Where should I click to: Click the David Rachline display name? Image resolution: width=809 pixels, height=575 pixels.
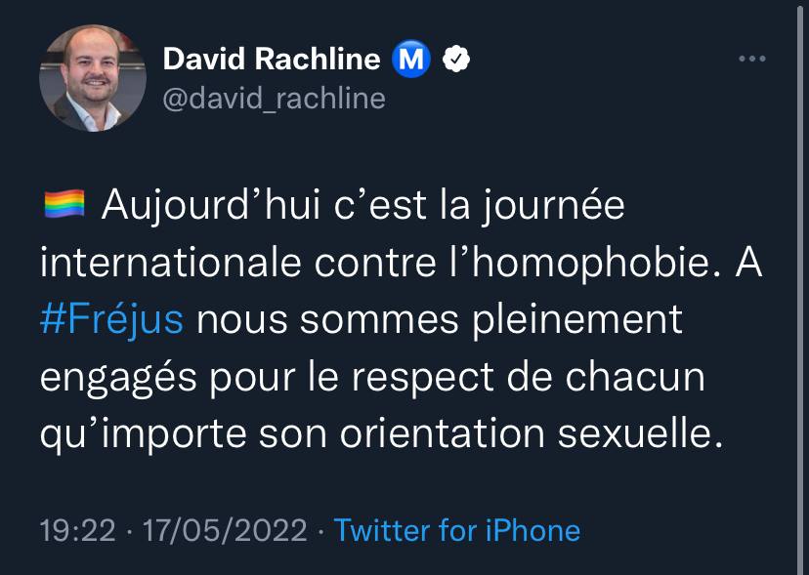[x=271, y=60]
